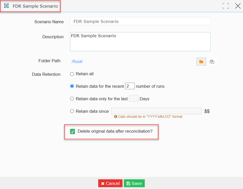Click the $$ variable icon next to date field

tap(207, 111)
